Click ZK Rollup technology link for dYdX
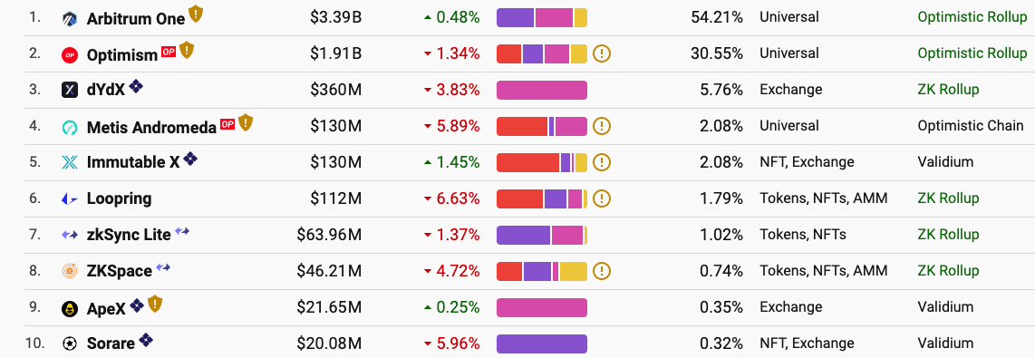Image resolution: width=1035 pixels, height=358 pixels. [948, 89]
